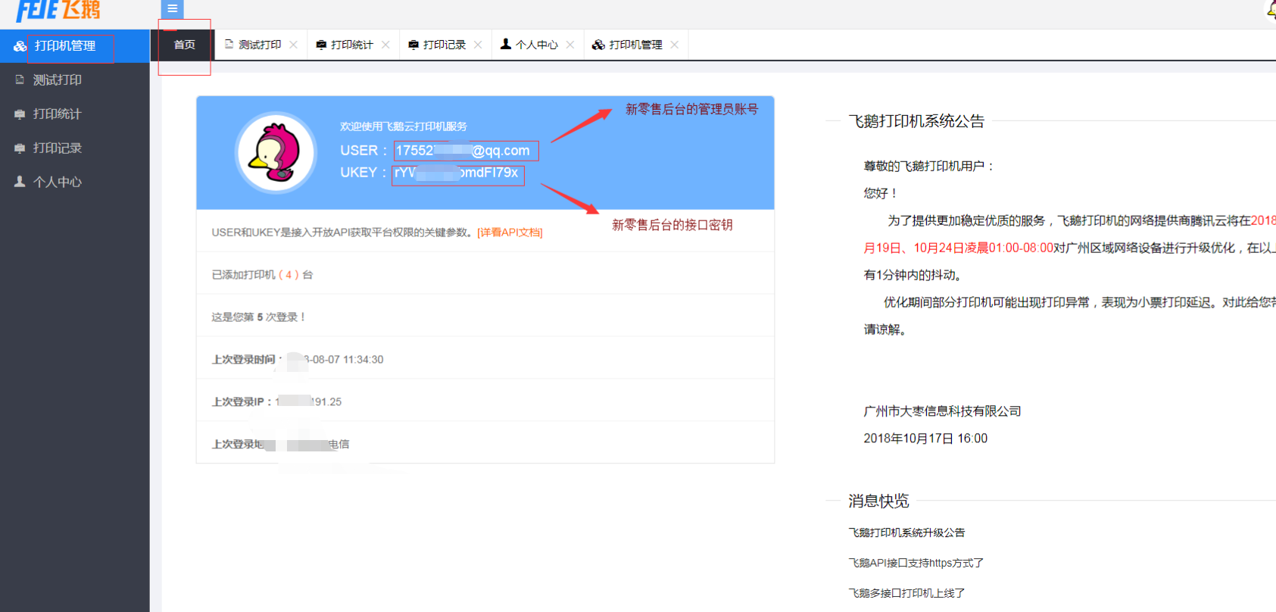
Task: Open the 详看API文档 link
Action: point(510,233)
